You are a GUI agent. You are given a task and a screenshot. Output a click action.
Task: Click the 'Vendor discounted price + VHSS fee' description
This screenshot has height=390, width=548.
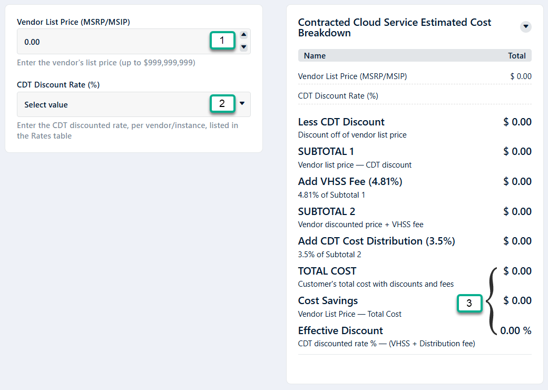pyautogui.click(x=360, y=225)
